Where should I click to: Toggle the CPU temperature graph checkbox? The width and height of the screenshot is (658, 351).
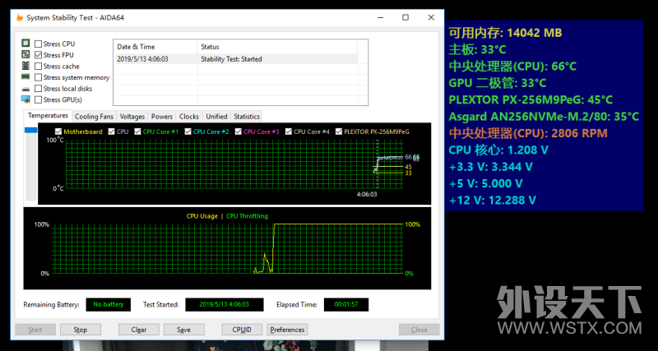pyautogui.click(x=111, y=132)
